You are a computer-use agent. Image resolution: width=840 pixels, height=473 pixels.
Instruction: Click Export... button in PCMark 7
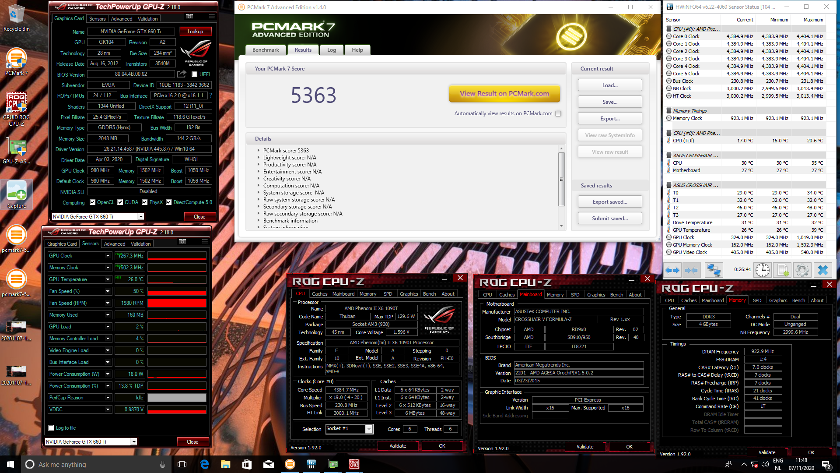[610, 119]
